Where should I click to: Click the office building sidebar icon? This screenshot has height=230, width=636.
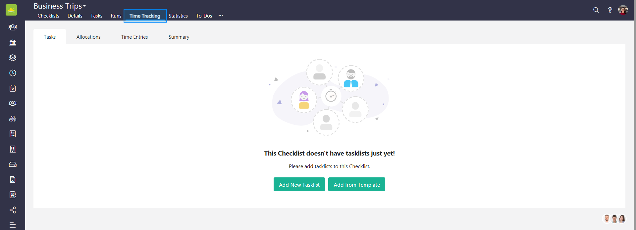point(13,149)
